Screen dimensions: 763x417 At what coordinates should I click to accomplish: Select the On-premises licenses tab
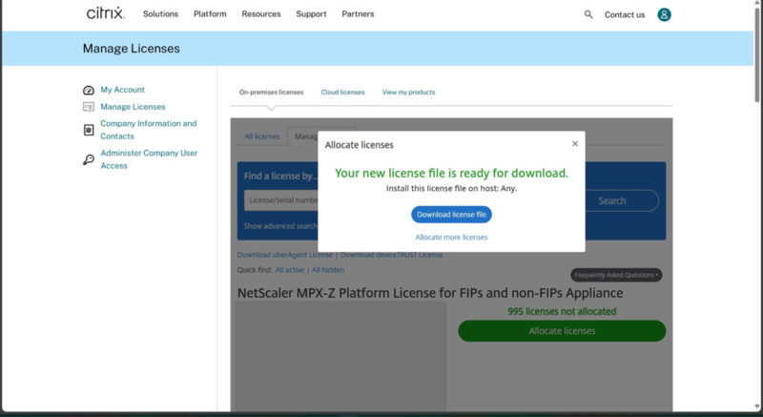(x=271, y=92)
